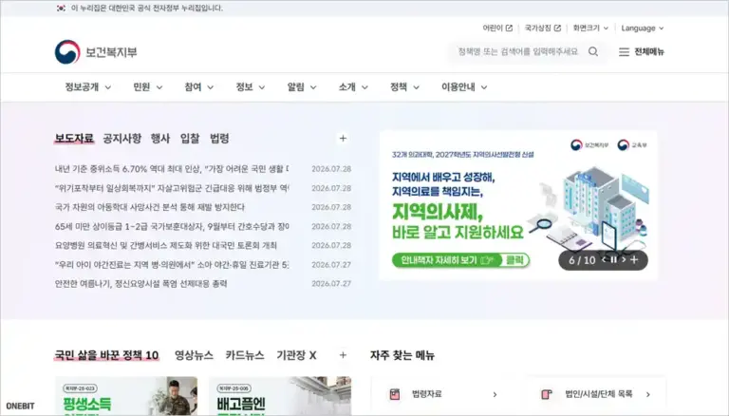The width and height of the screenshot is (729, 416).
Task: Open article on 국가보훈대상자 간호수당
Action: pyautogui.click(x=172, y=227)
